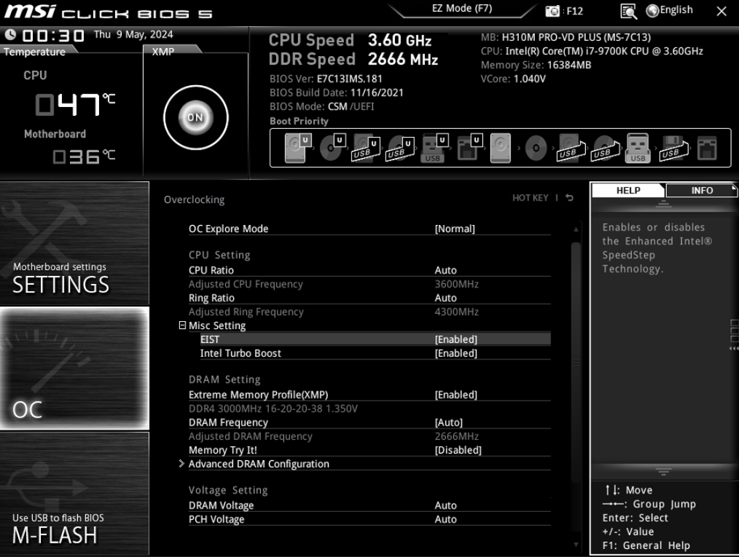Viewport: 739px width, 557px height.
Task: Select the Temperature tab
Action: point(35,52)
